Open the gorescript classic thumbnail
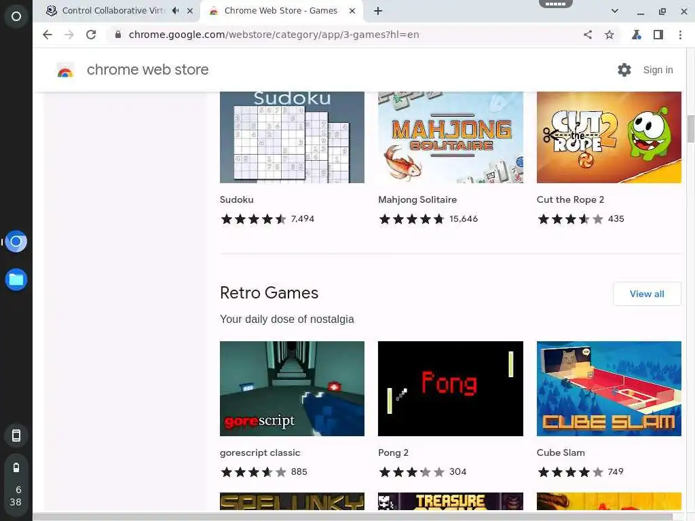 [x=292, y=389]
